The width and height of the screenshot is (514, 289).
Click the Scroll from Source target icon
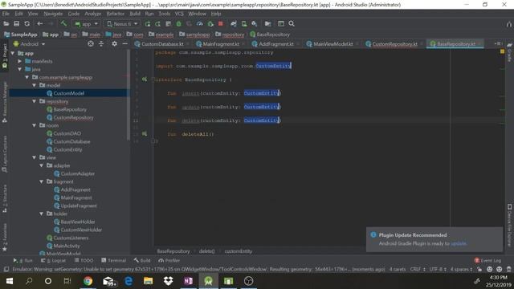91,43
